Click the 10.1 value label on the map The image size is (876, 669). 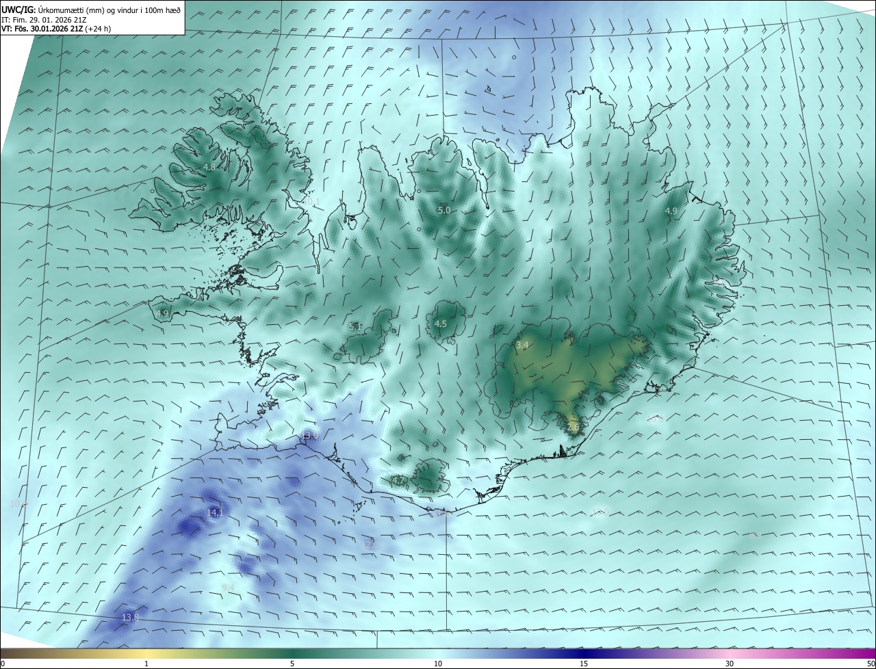pos(312,202)
